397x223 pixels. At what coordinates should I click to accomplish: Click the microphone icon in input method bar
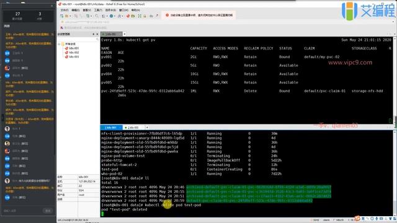(377, 219)
